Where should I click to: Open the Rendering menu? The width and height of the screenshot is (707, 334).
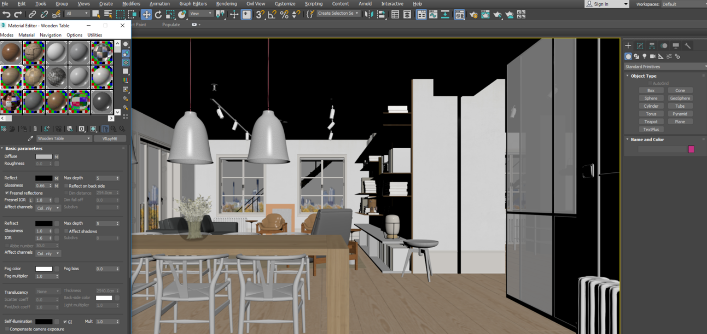[x=226, y=4]
